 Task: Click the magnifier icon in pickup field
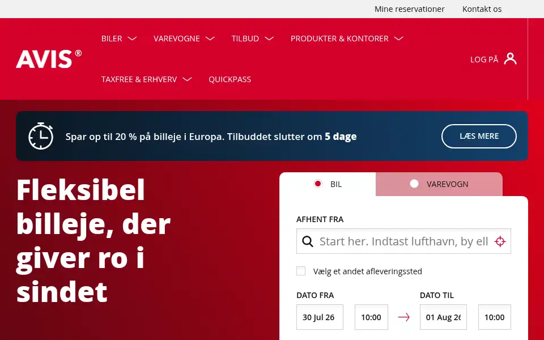[x=307, y=241]
